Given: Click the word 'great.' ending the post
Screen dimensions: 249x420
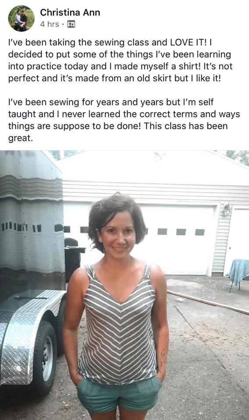Looking at the screenshot, I should 21,138.
